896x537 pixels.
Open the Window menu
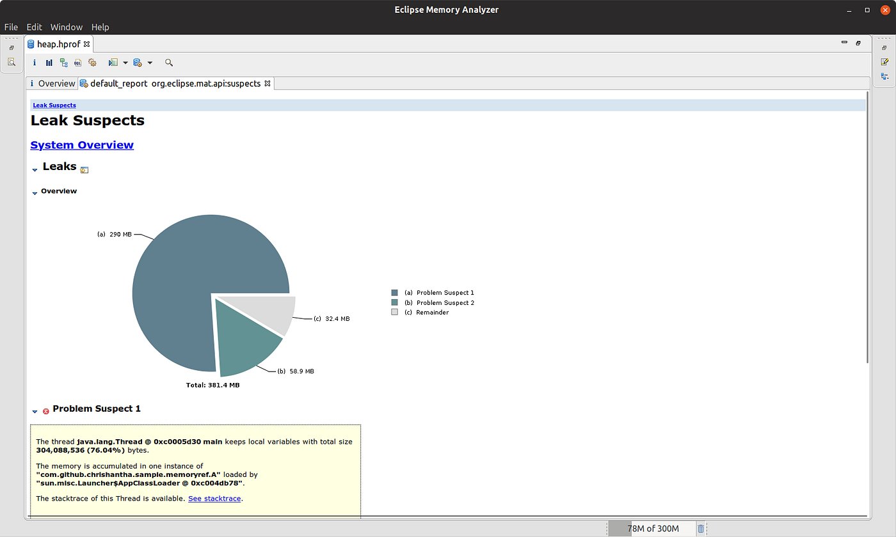(66, 27)
